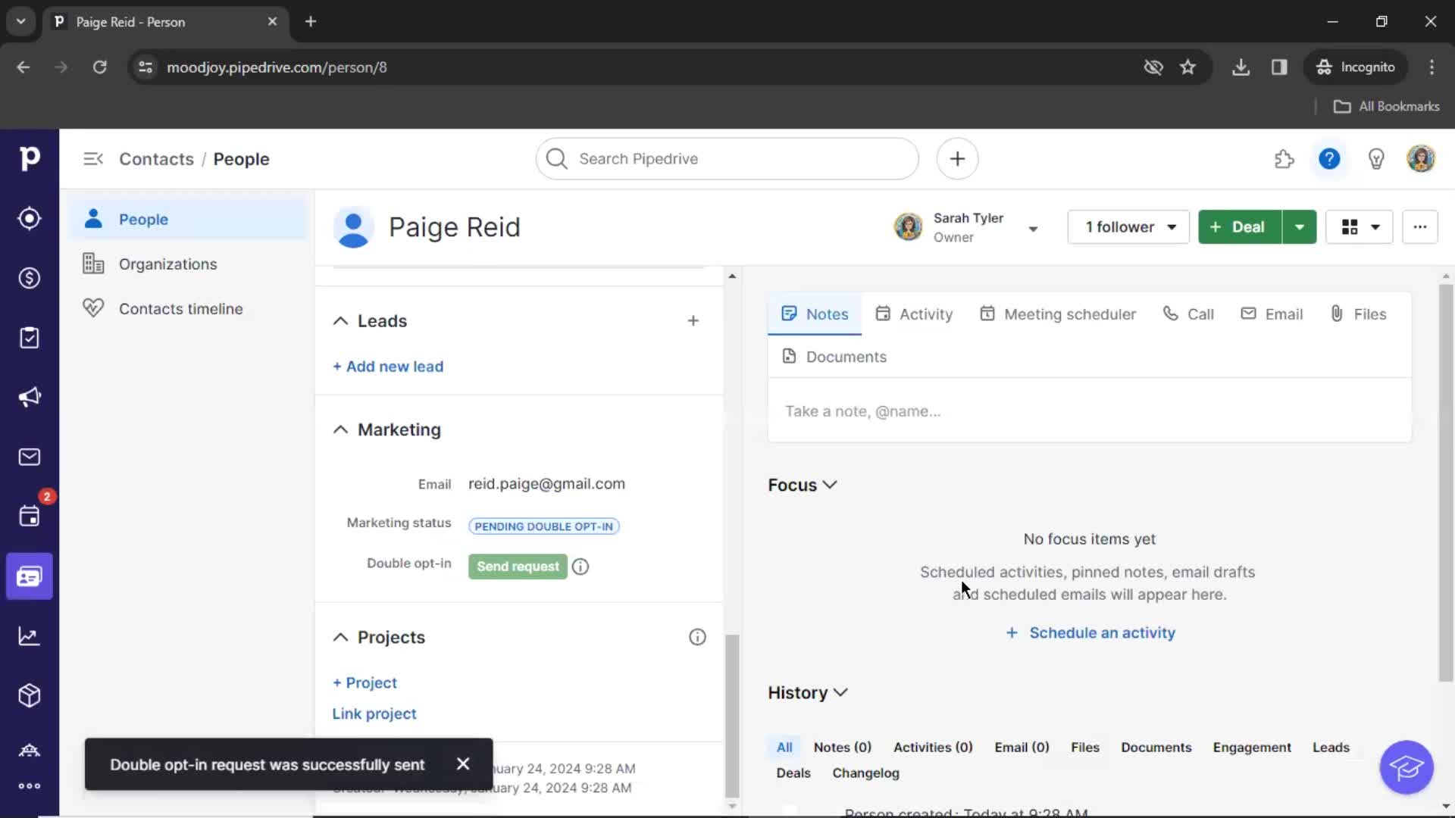Click Add new lead link
This screenshot has height=818, width=1455.
tap(388, 366)
